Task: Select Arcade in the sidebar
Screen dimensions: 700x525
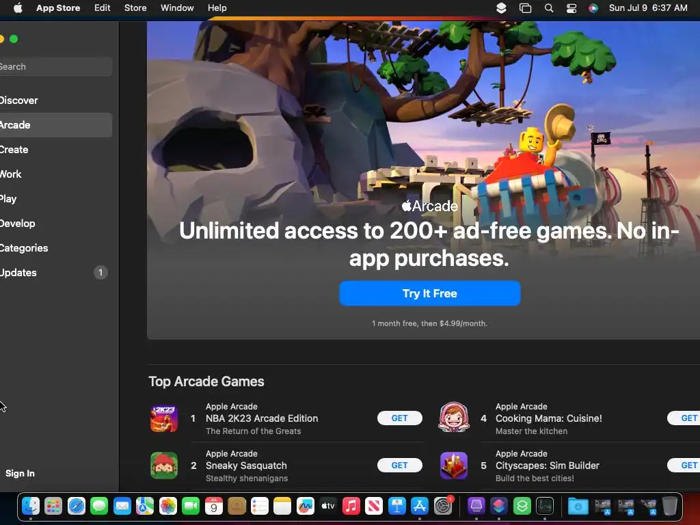Action: coord(56,125)
